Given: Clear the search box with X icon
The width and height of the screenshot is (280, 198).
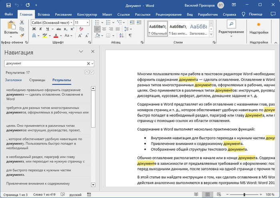Looking at the screenshot, I should 88,64.
